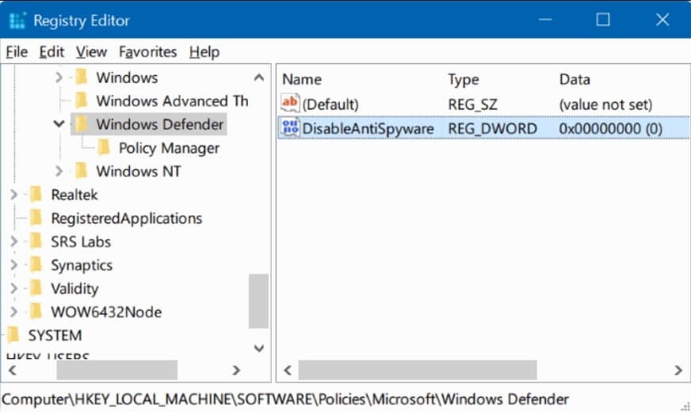Click the SRS Labs folder icon
Image resolution: width=691 pixels, height=412 pixels.
[36, 241]
